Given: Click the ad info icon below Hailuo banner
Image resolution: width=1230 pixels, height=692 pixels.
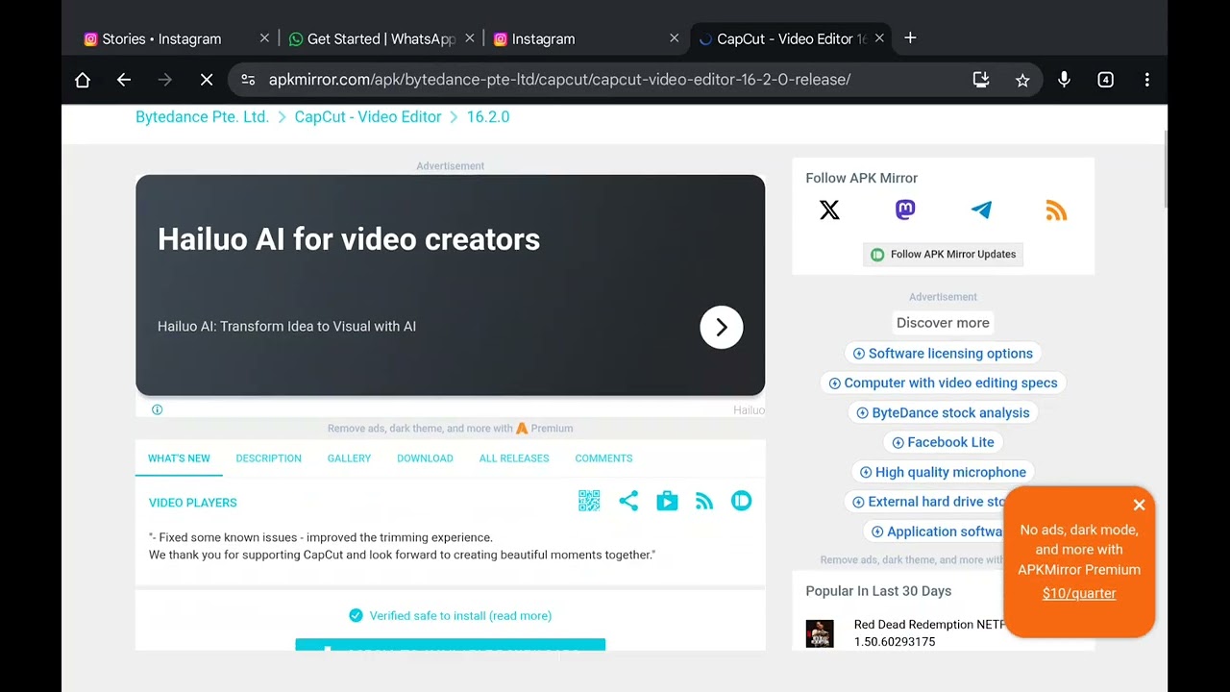Looking at the screenshot, I should [158, 409].
